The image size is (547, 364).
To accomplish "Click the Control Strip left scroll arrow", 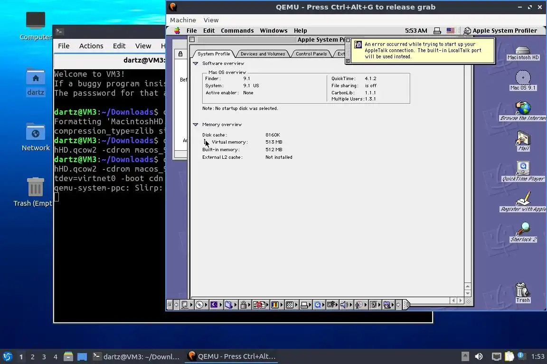I will (176, 305).
